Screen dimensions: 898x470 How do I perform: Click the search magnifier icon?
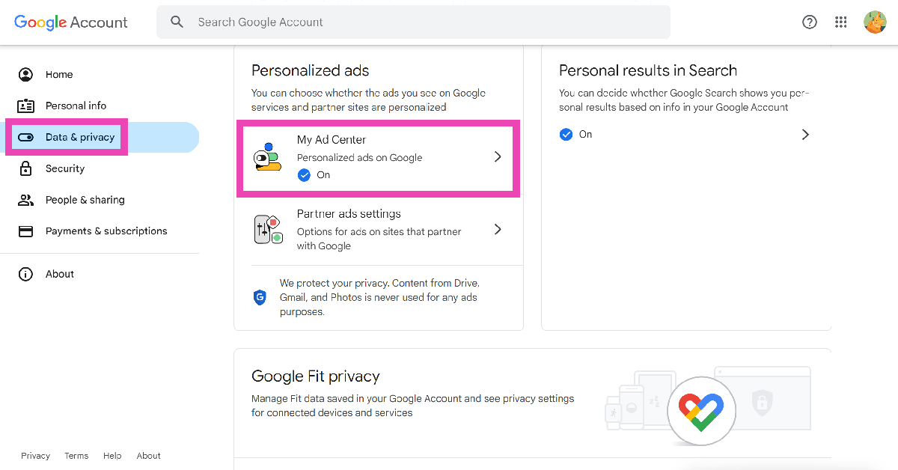pos(177,22)
